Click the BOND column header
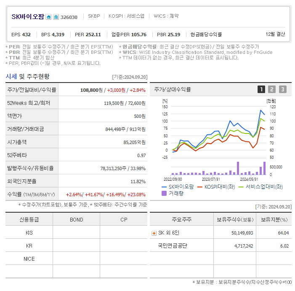The width and height of the screenshot is (295, 291). tap(77, 220)
